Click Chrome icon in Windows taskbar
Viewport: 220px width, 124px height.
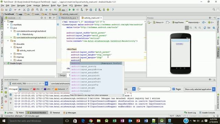pyautogui.click(x=91, y=121)
